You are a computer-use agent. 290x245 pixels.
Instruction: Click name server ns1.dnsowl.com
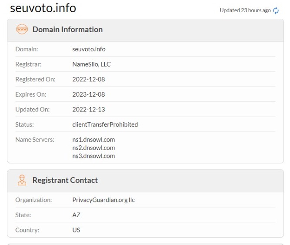pos(93,140)
